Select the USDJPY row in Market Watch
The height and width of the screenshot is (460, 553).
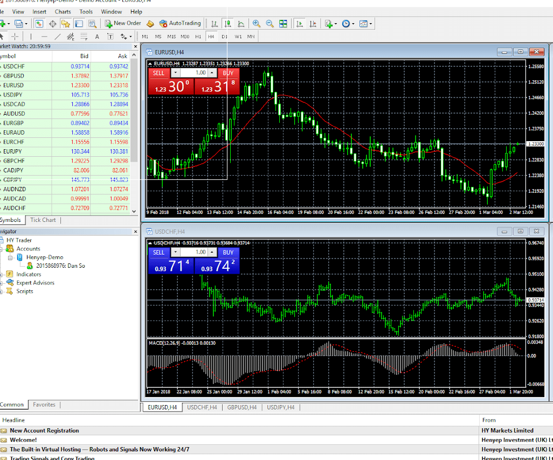[65, 95]
